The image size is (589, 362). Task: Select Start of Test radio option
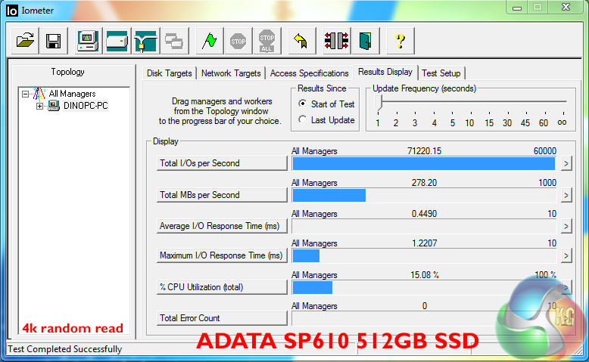pos(302,104)
